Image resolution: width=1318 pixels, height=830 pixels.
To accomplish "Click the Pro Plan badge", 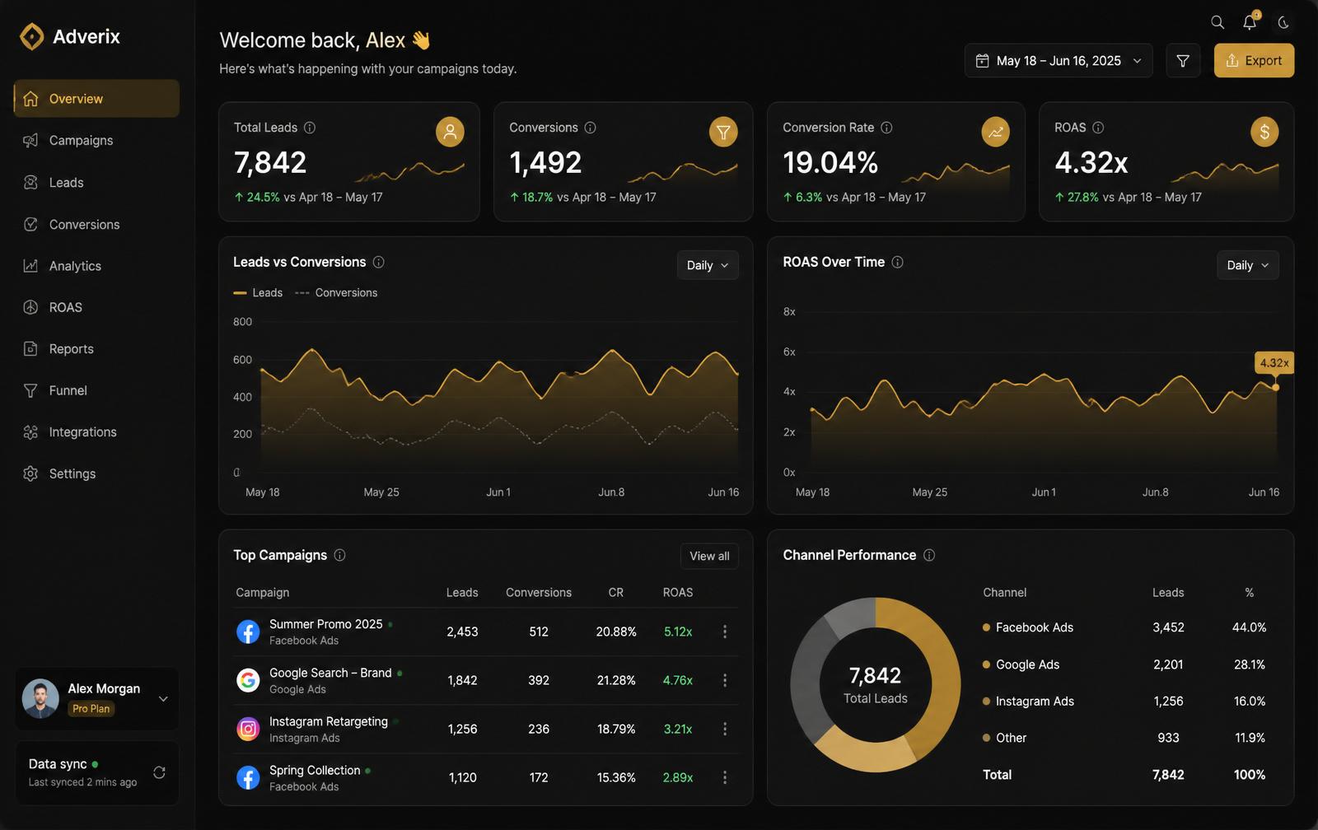I will tap(91, 709).
